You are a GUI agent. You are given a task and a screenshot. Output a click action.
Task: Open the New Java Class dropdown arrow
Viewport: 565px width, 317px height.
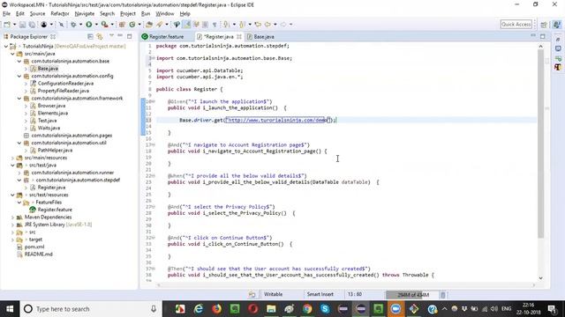point(139,25)
